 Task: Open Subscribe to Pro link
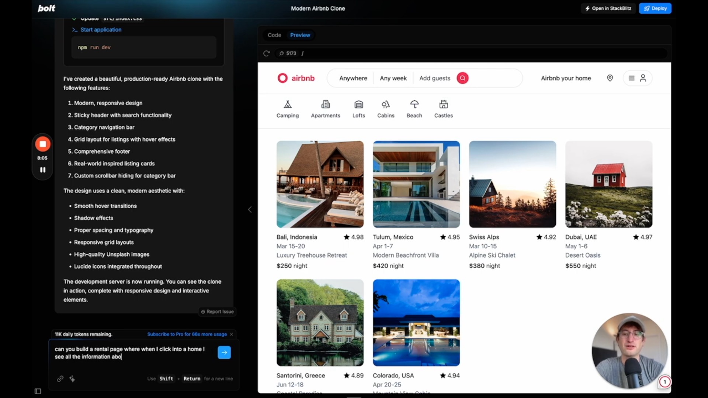[187, 334]
